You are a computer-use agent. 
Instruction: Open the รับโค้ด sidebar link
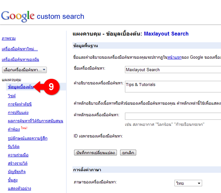pyautogui.click(x=14, y=147)
